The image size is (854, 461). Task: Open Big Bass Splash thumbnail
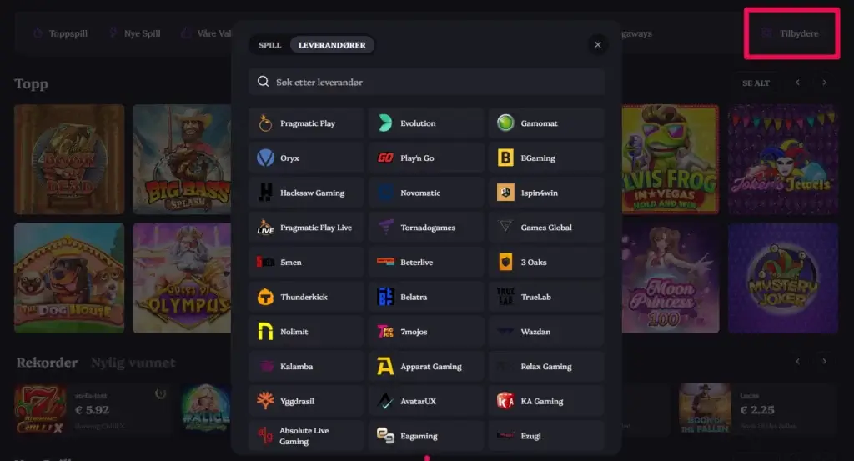(x=183, y=159)
